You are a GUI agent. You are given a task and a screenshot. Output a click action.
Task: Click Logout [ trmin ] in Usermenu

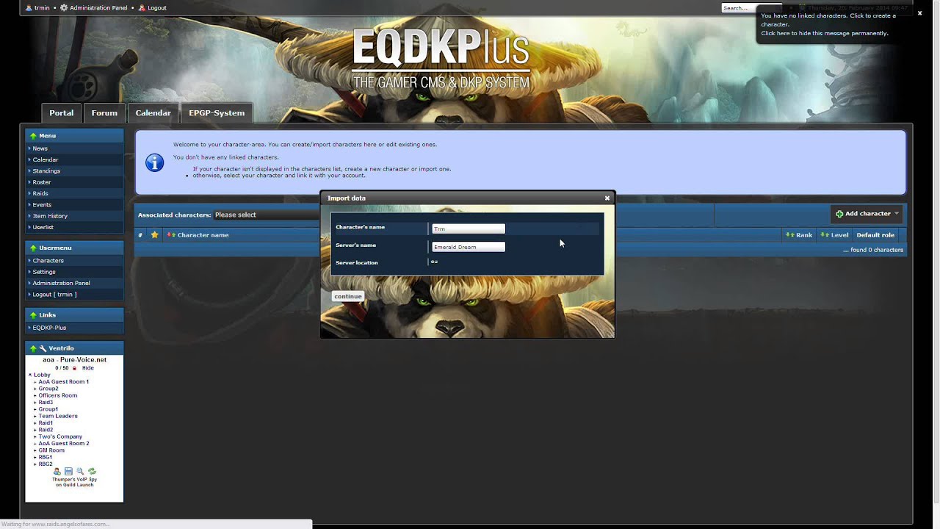tap(54, 295)
